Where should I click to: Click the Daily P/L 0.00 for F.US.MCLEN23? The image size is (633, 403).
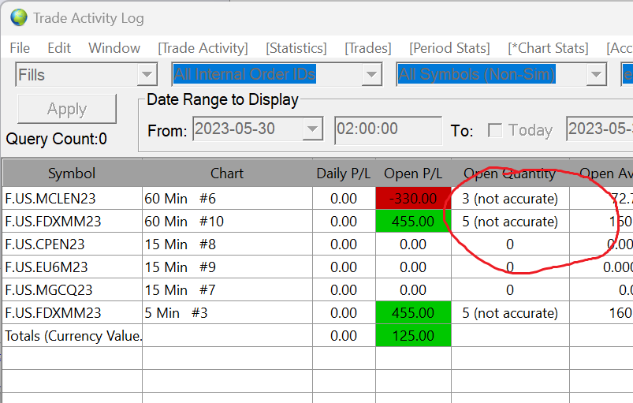point(344,199)
